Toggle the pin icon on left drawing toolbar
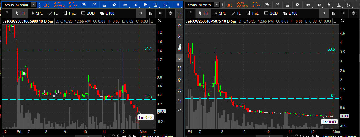Screen dimensions: 360x137 click(6, 13)
